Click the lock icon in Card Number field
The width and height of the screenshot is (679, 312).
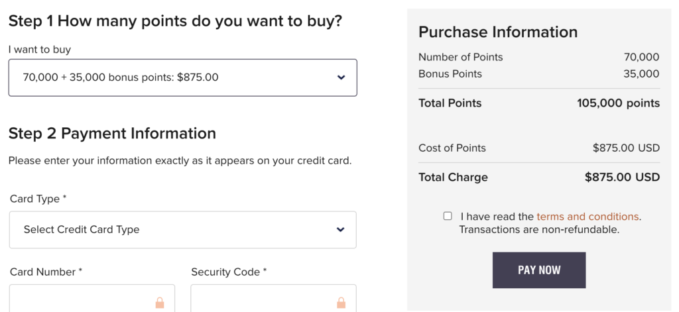tap(160, 303)
